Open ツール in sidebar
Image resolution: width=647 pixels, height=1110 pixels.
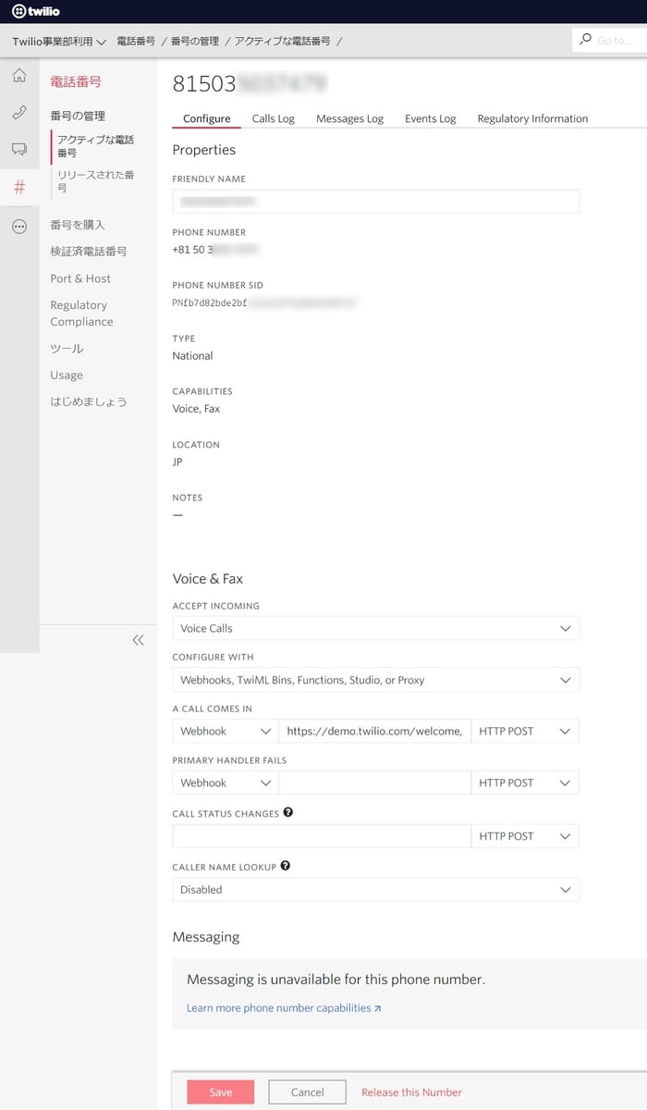[x=67, y=349]
